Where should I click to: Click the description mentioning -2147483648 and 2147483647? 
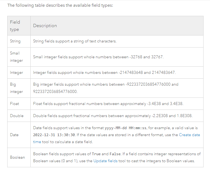(x=104, y=73)
